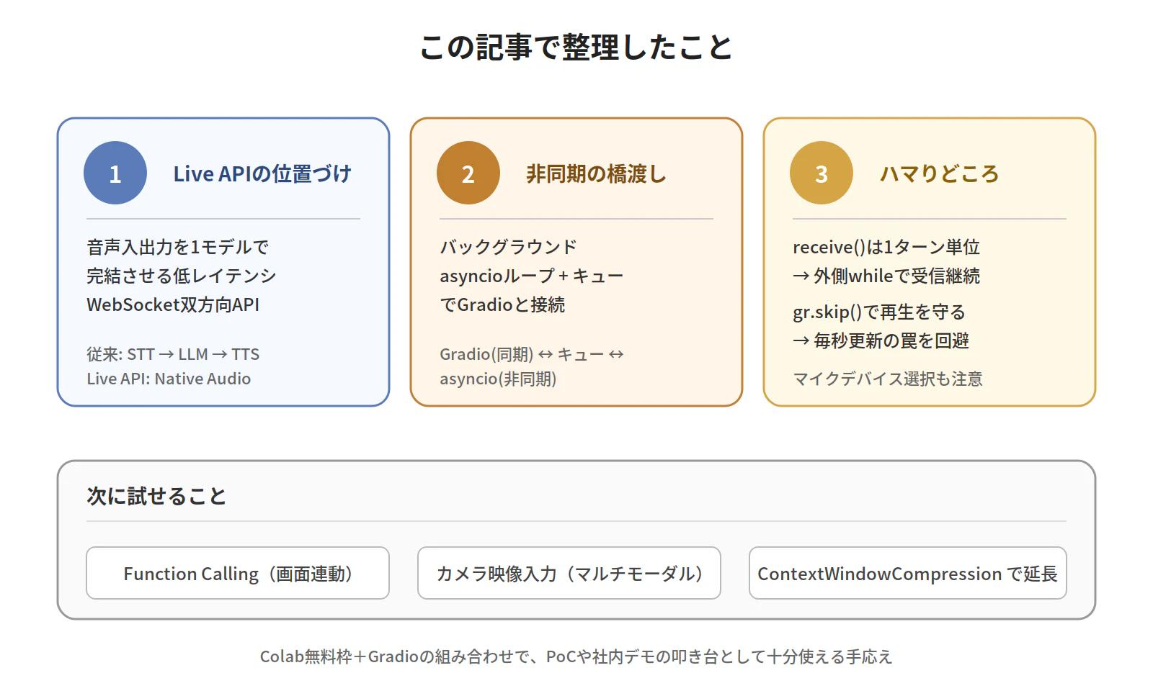
Task: Click the line '完結させる低レイテンシ'
Action: (x=182, y=276)
